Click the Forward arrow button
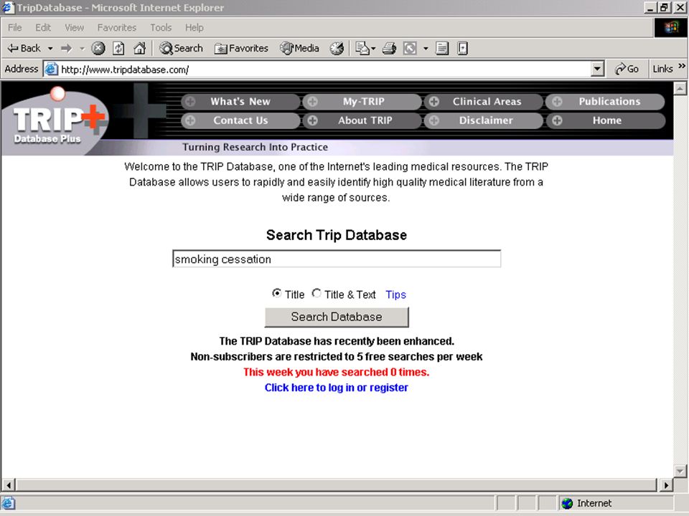The width and height of the screenshot is (689, 516). click(x=66, y=48)
